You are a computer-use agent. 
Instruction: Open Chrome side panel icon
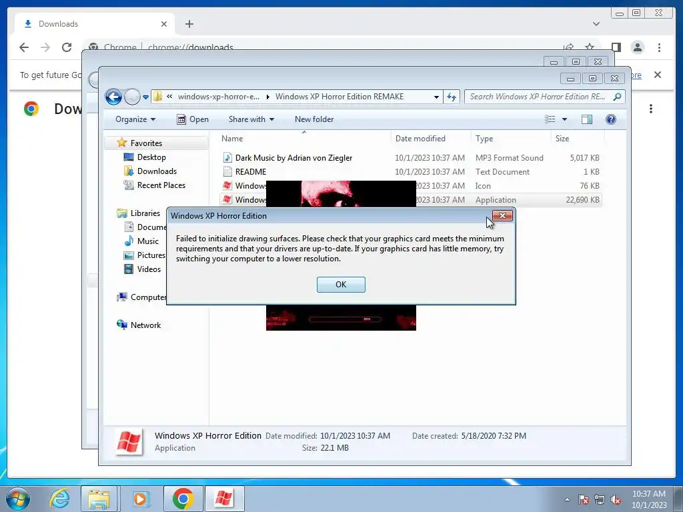[616, 47]
